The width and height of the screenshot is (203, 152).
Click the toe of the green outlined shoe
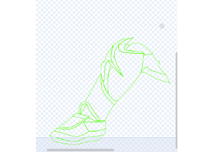coord(52,134)
